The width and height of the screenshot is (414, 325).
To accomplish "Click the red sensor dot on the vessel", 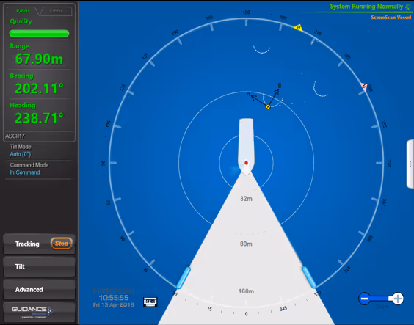I will point(246,163).
